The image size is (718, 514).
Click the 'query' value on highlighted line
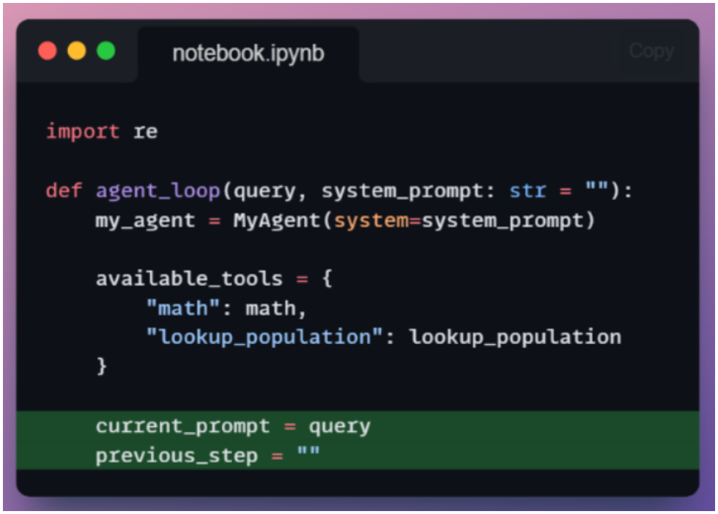339,427
